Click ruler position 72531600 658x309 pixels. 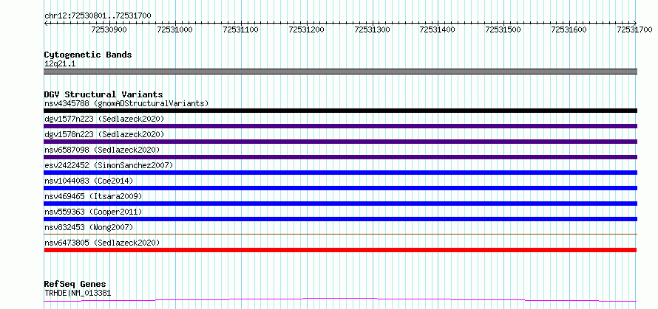(x=569, y=29)
